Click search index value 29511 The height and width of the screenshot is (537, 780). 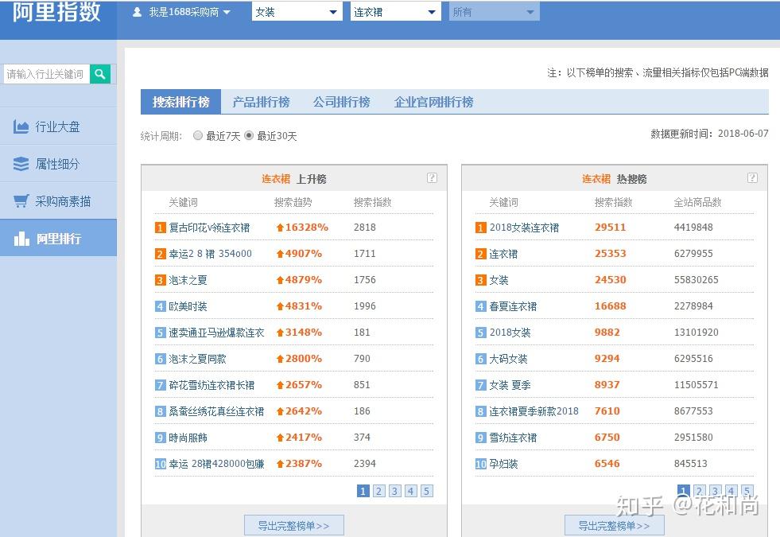click(611, 228)
